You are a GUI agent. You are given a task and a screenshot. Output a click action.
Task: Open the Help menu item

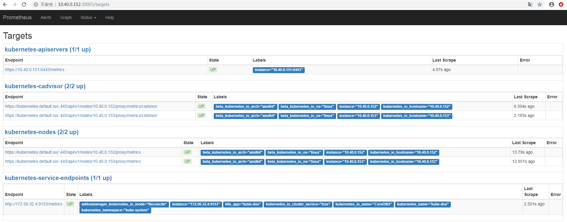coord(110,17)
